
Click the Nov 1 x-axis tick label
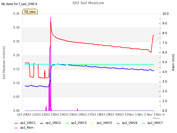pos(132,114)
